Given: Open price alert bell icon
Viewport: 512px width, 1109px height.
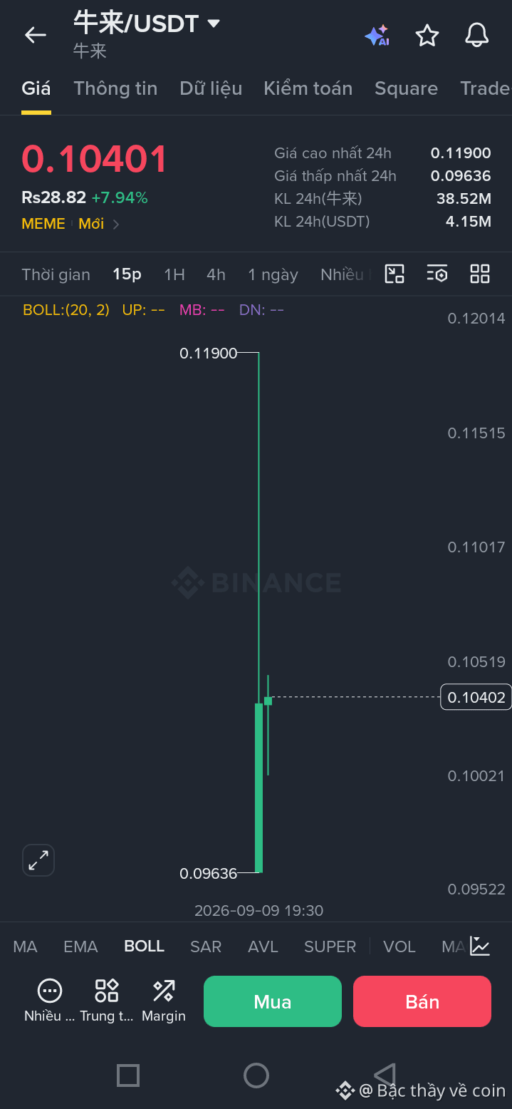Looking at the screenshot, I should [477, 35].
